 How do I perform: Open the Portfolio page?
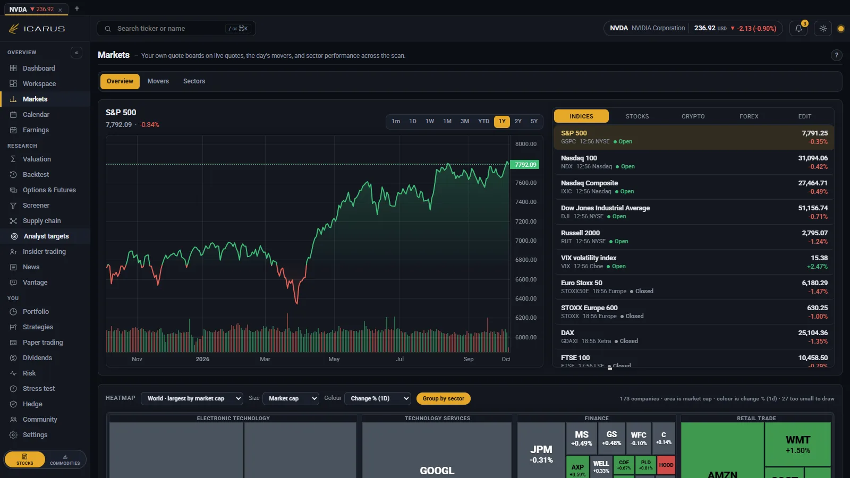[x=45, y=312]
